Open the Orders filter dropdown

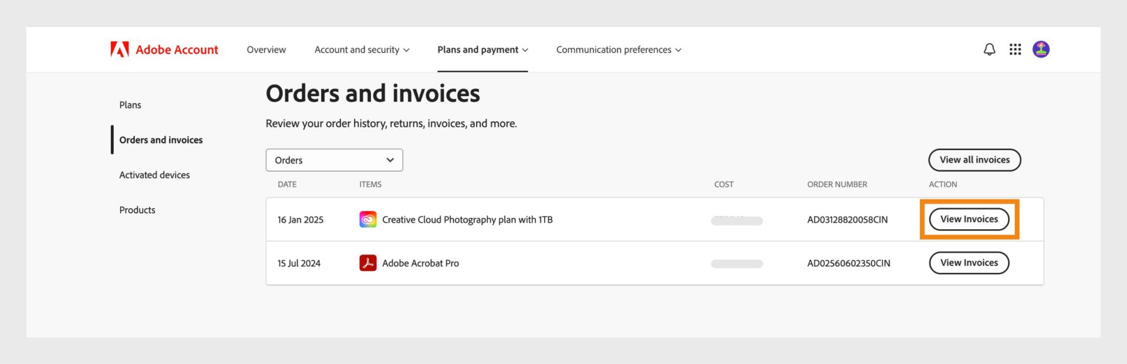pyautogui.click(x=335, y=160)
